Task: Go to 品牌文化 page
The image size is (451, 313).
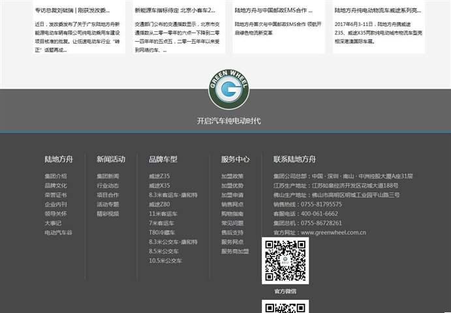Action: point(55,186)
